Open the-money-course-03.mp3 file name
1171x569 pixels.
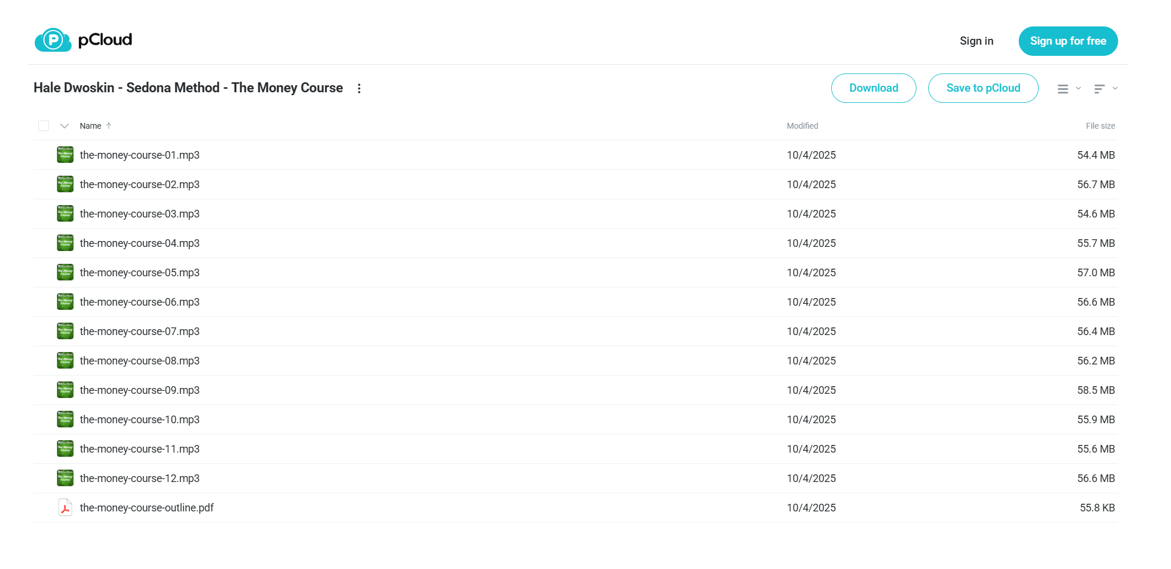pos(140,214)
